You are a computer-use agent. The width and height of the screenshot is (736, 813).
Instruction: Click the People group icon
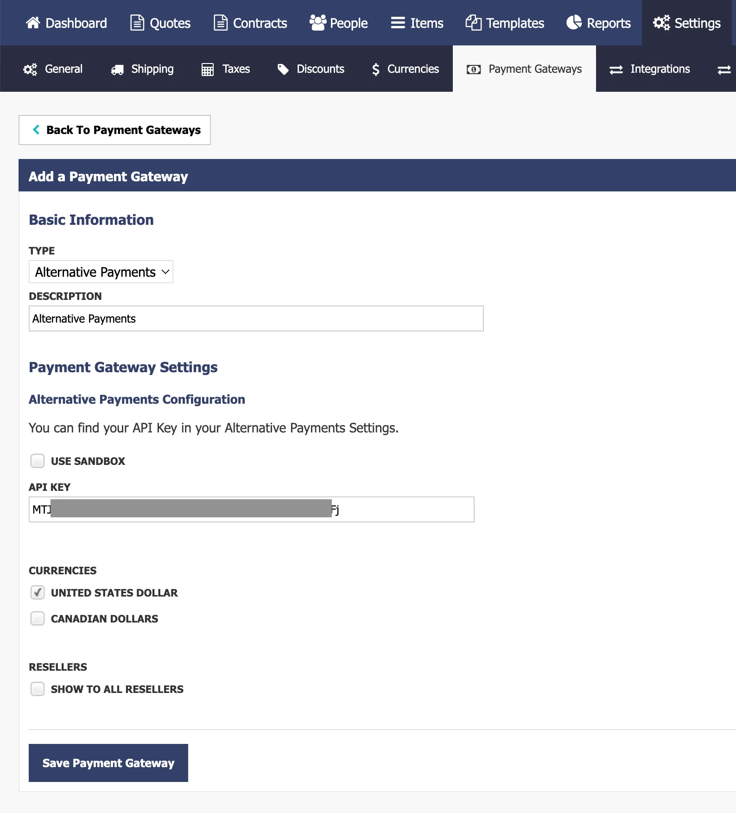coord(318,22)
